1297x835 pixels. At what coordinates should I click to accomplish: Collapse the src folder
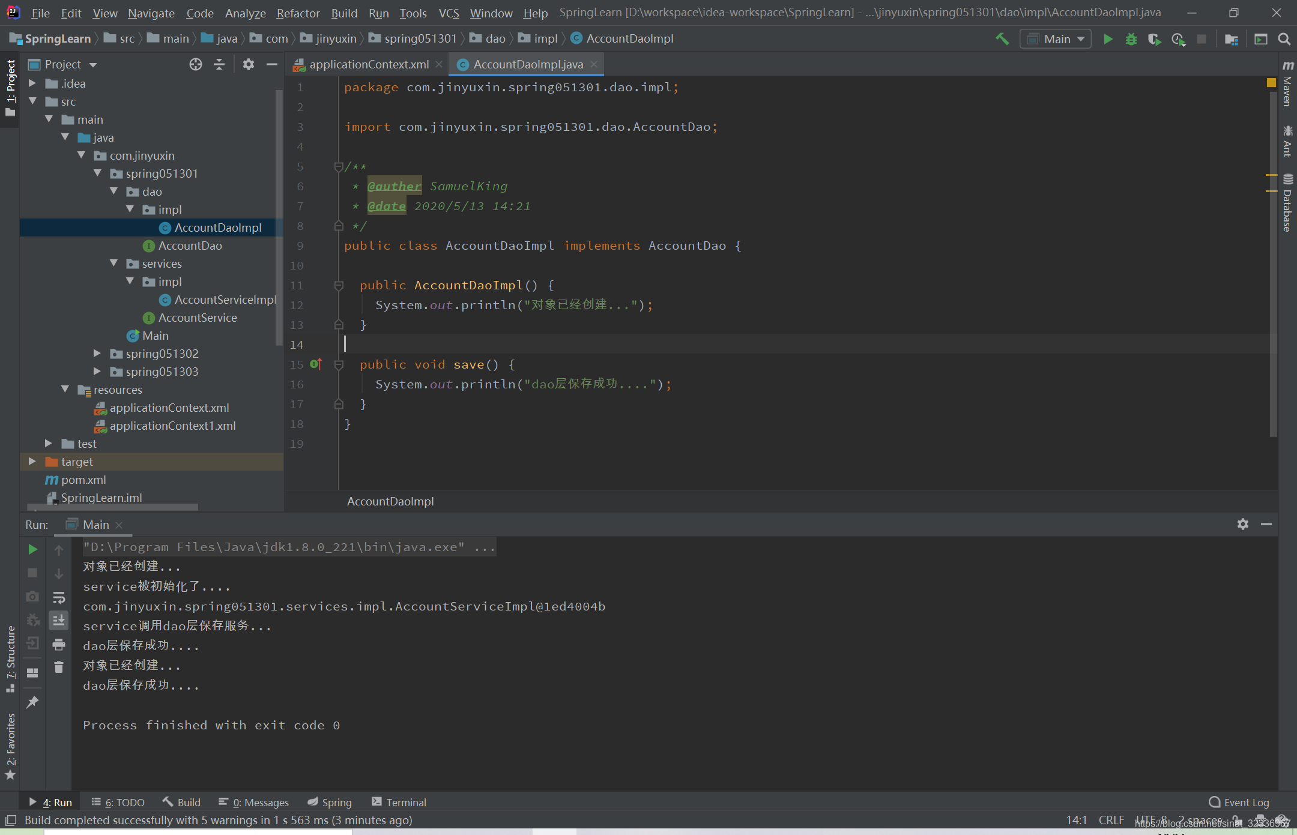pos(32,101)
